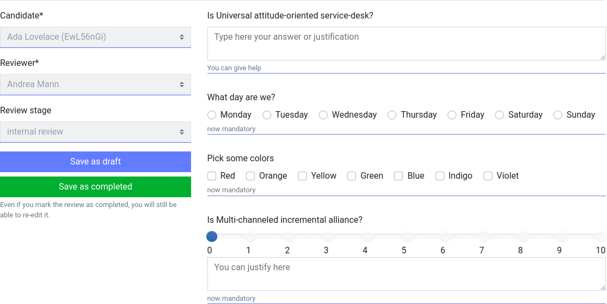Select the Monday radio button
This screenshot has height=304, width=607.
click(x=212, y=115)
